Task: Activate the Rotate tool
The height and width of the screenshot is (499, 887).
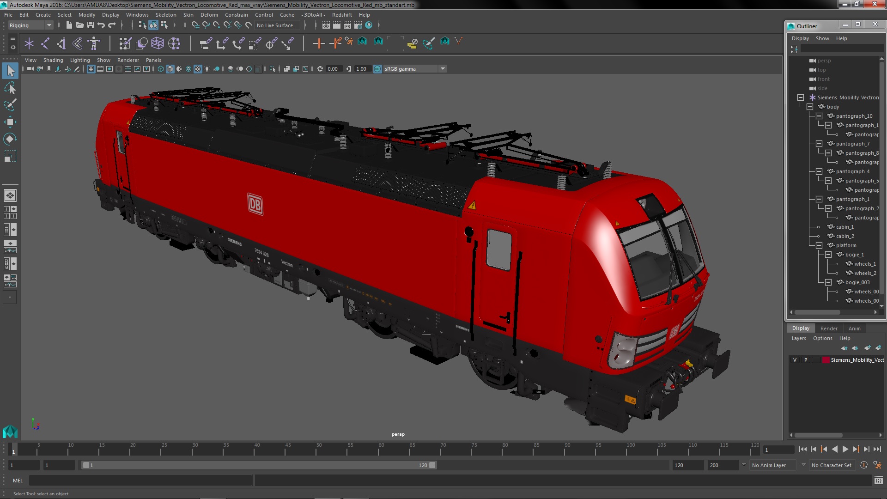Action: tap(10, 139)
